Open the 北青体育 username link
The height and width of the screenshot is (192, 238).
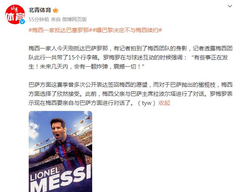click(x=40, y=10)
